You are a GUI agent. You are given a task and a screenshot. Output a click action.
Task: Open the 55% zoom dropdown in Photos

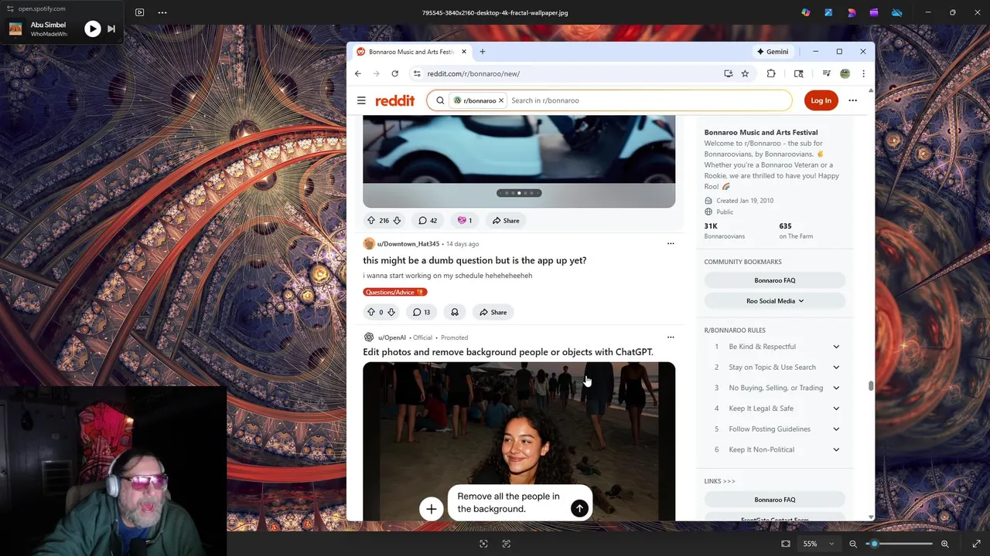[x=818, y=544]
